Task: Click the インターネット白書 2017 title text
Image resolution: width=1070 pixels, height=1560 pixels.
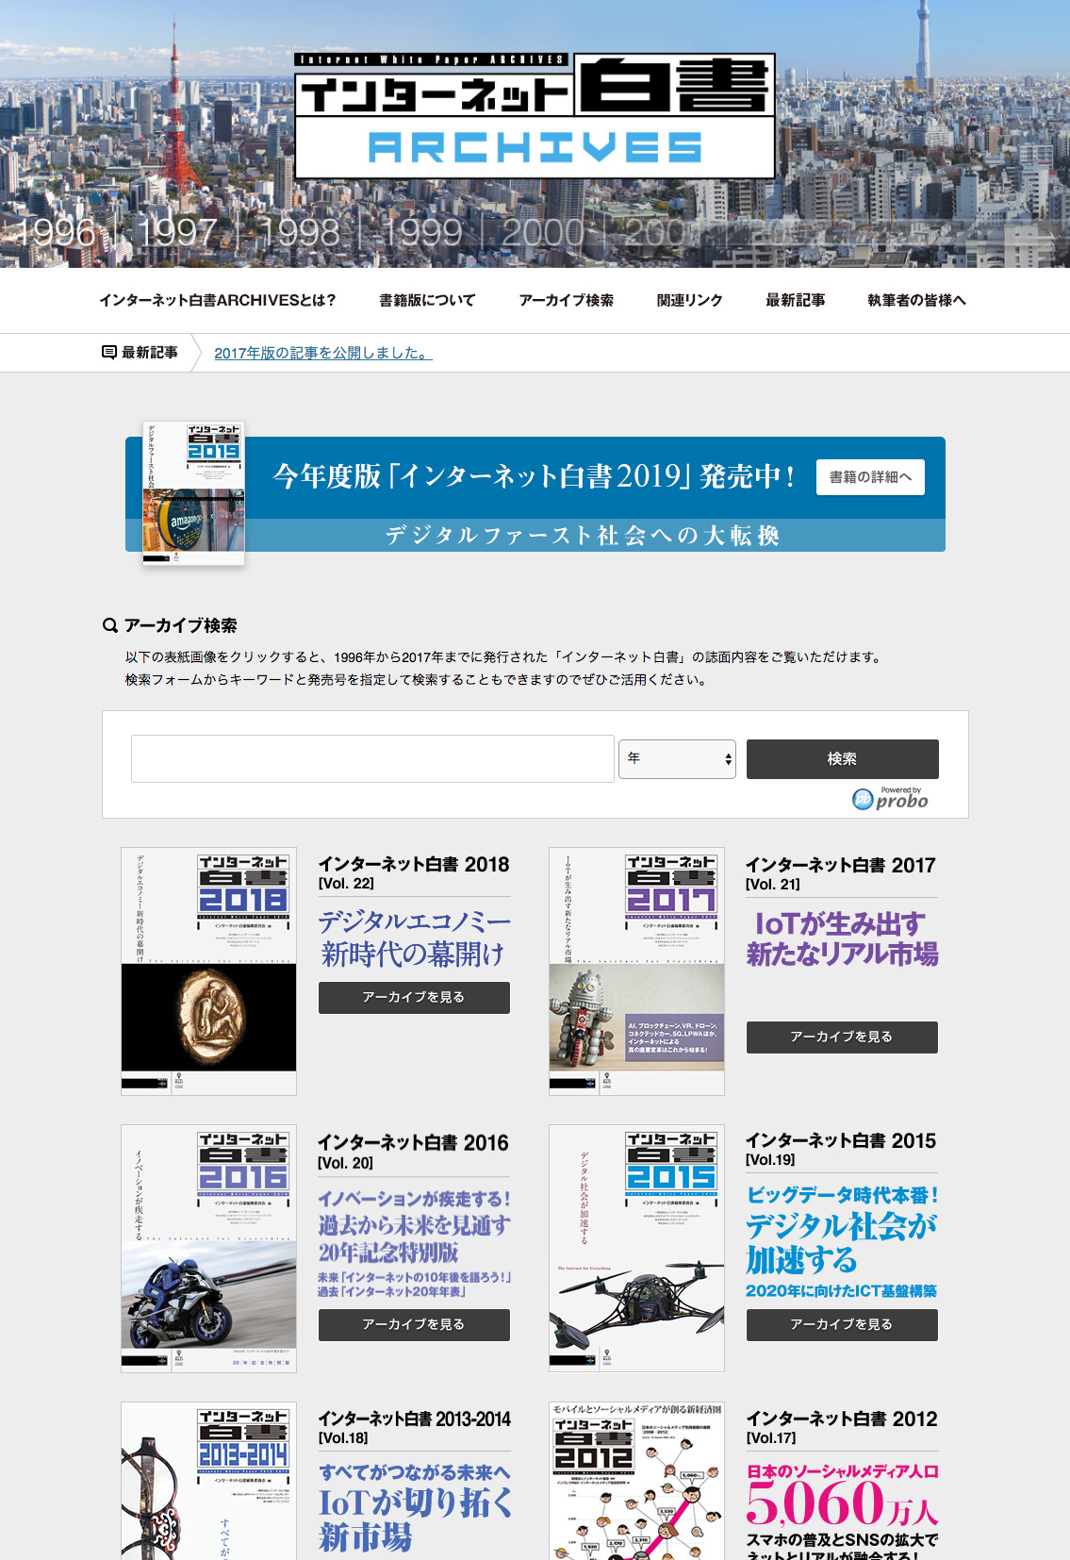Action: coord(841,865)
